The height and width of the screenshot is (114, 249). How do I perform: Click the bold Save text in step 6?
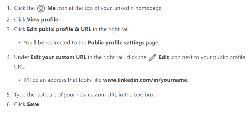33,104
